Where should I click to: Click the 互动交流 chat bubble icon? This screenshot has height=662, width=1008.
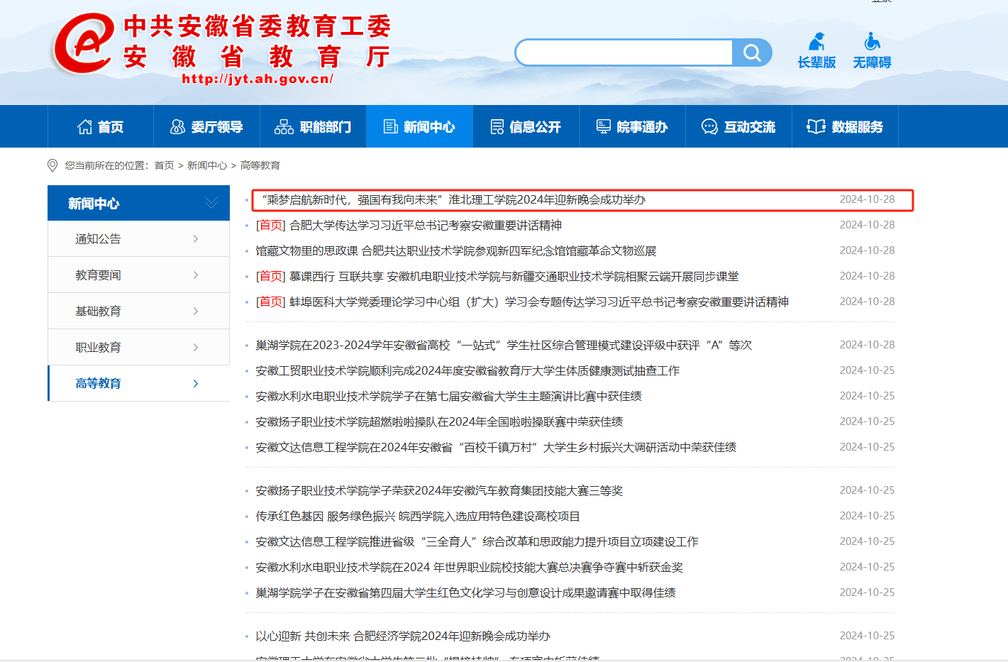[709, 127]
